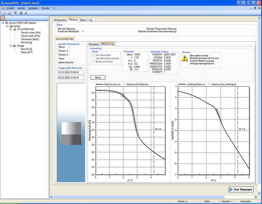This screenshot has height=204, width=262.
Task: Switch to the Log tab
Action: click(90, 20)
